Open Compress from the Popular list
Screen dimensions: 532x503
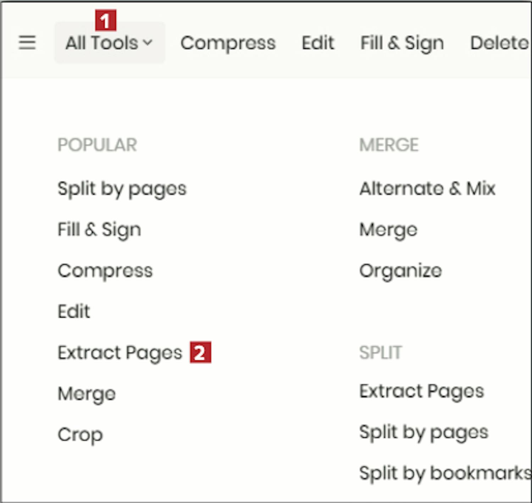click(x=105, y=271)
